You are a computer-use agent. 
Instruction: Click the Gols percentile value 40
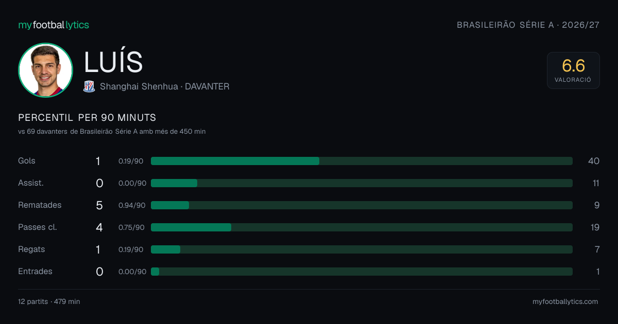(x=594, y=161)
